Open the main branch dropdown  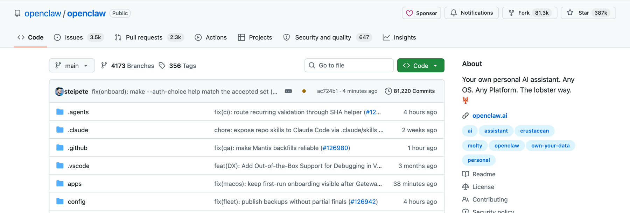pos(72,65)
